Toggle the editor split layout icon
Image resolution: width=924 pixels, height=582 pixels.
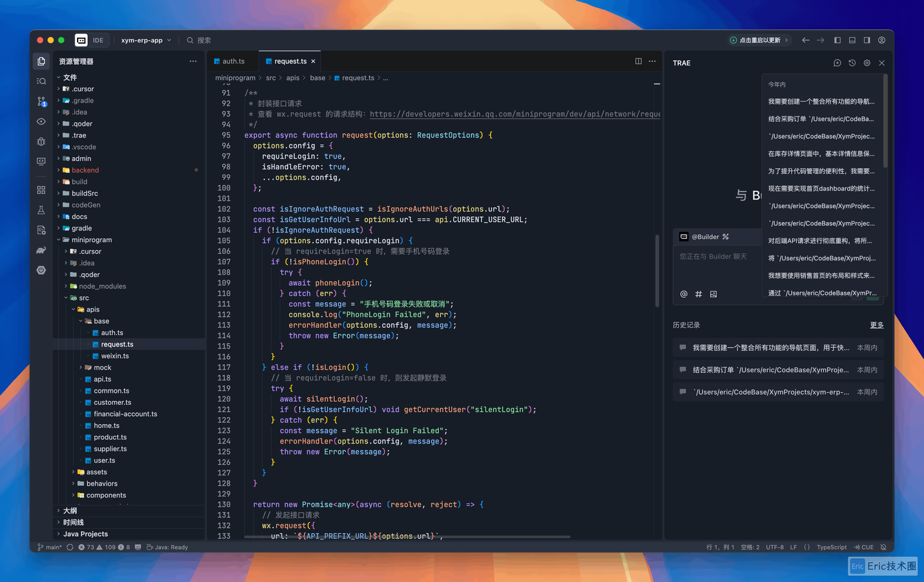(x=638, y=61)
